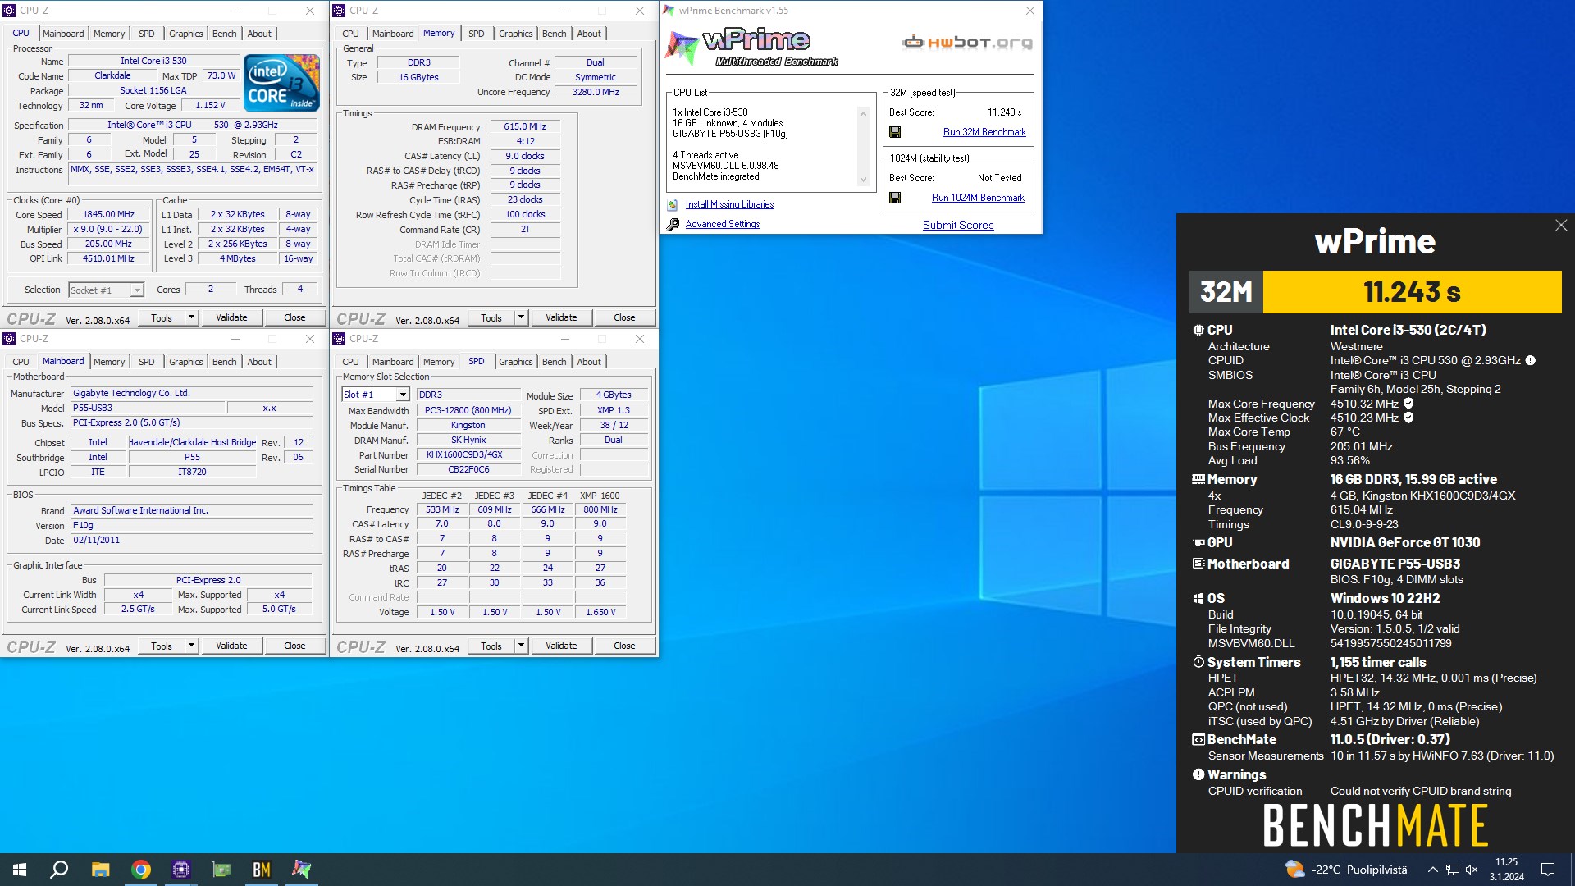Screen dimensions: 1575x886
Task: Click the BIOS Version F10g field
Action: [x=191, y=525]
